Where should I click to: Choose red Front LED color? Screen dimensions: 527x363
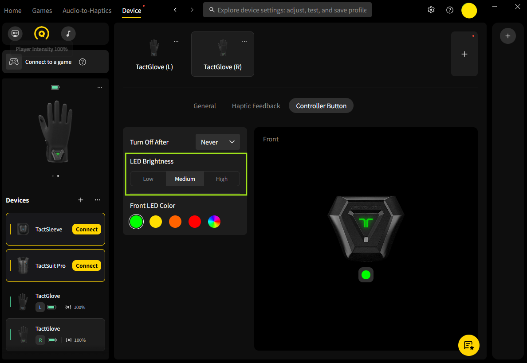coord(195,222)
